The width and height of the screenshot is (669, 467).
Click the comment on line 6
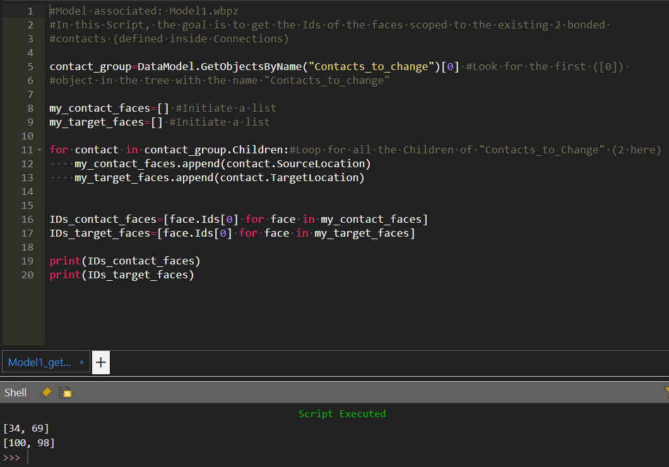coord(220,81)
